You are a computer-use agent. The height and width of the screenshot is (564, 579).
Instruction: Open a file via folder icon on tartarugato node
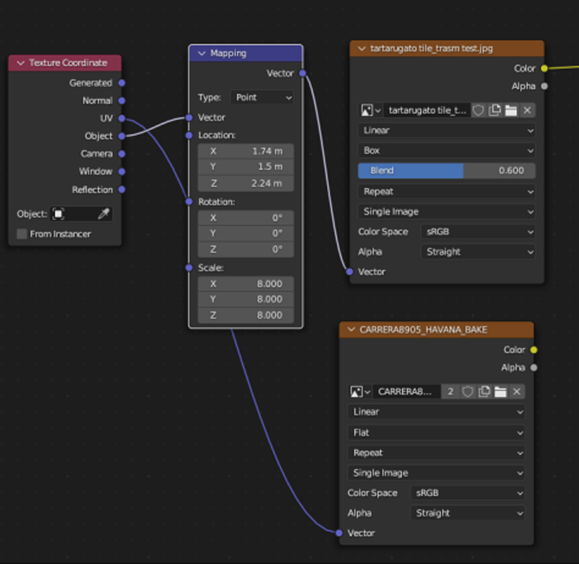tap(510, 110)
